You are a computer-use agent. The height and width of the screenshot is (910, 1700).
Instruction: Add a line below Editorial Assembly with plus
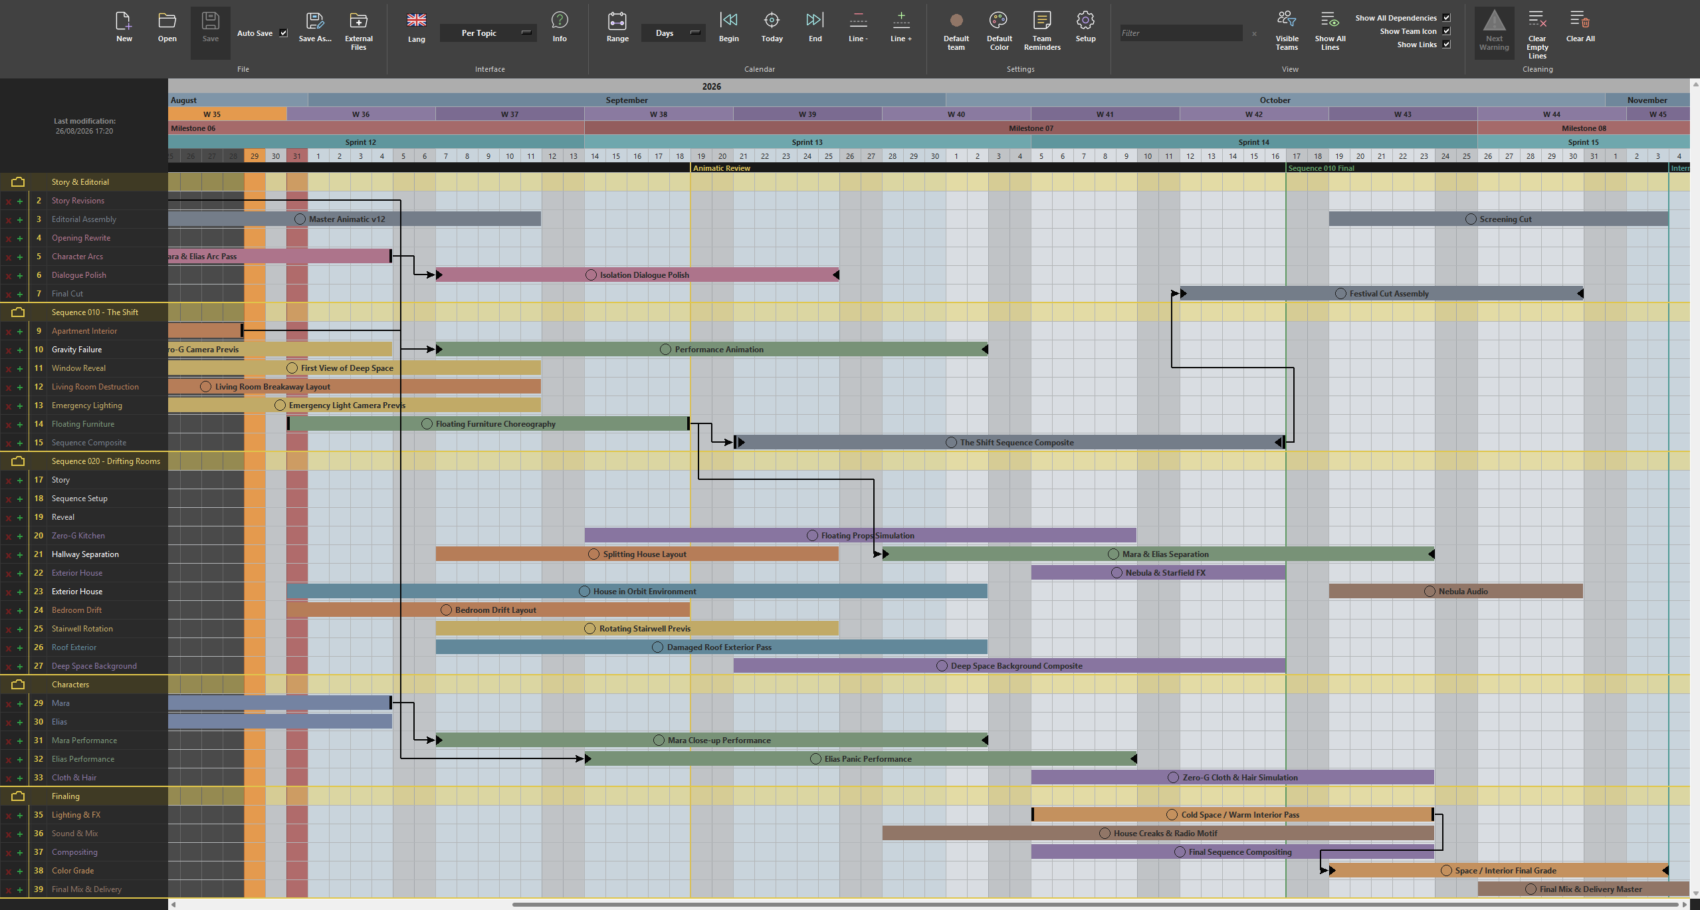(x=20, y=219)
